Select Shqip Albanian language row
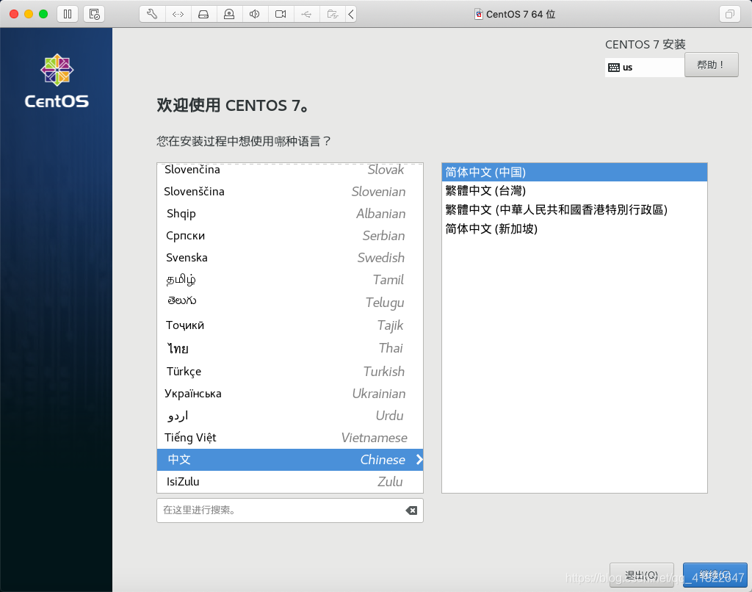752x592 pixels. [289, 214]
